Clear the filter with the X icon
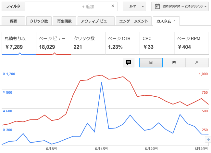Image resolution: width=211 pixels, height=153 pixels. (x=113, y=6)
